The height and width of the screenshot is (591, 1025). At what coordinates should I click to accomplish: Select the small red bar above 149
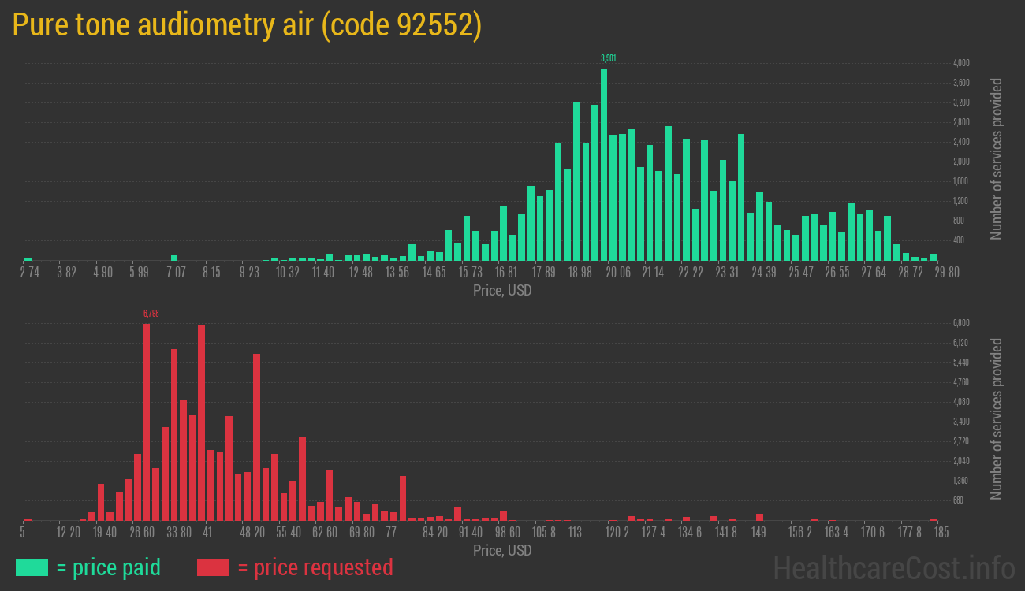(x=759, y=517)
